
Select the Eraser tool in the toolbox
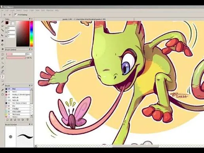(2, 26)
